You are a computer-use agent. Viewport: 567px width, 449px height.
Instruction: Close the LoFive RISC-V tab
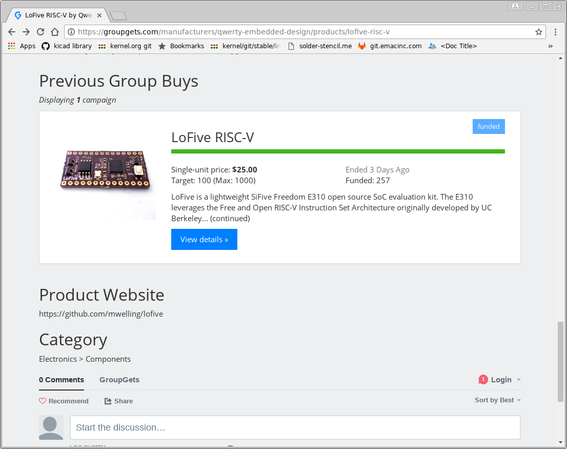pyautogui.click(x=99, y=15)
